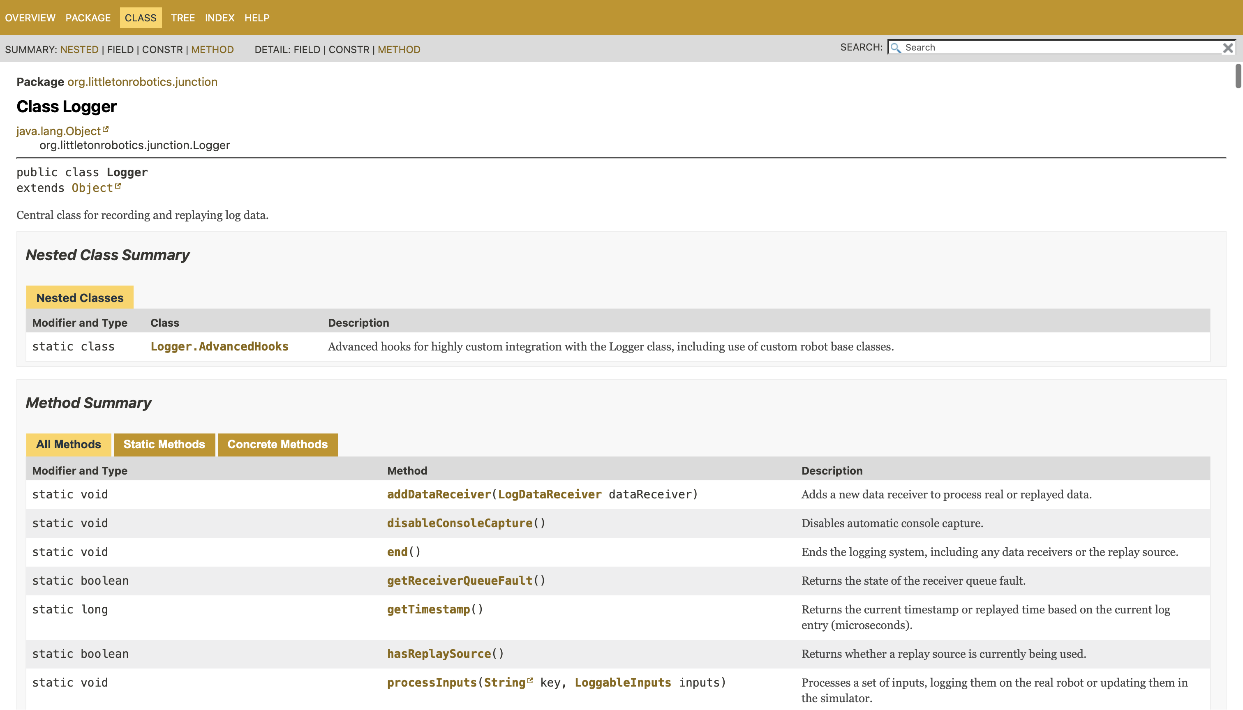The width and height of the screenshot is (1243, 710).
Task: Switch to the CLASS navigation tab
Action: pyautogui.click(x=141, y=18)
